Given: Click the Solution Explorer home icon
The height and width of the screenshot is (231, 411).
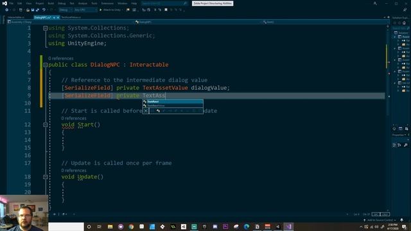Looking at the screenshot, I should (x=404, y=23).
